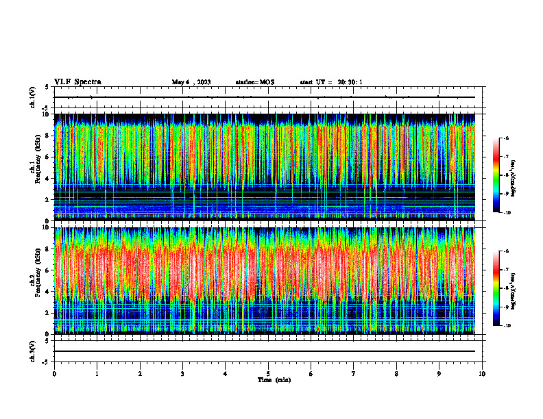The width and height of the screenshot is (543, 419).
Task: Click time axis tick label "7"
Action: [354, 374]
